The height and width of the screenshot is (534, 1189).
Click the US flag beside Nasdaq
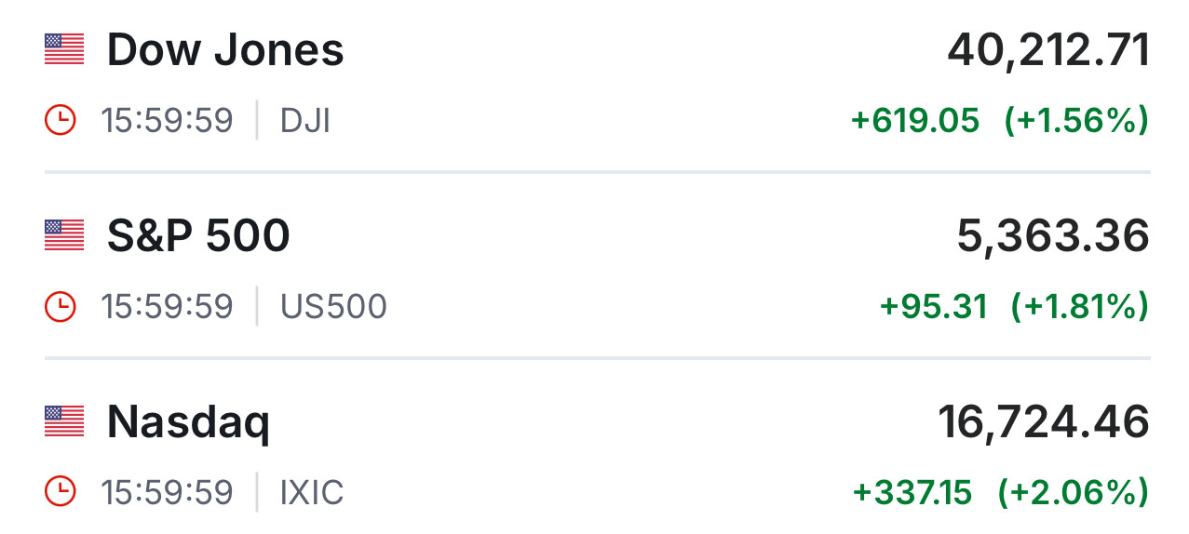pyautogui.click(x=64, y=421)
